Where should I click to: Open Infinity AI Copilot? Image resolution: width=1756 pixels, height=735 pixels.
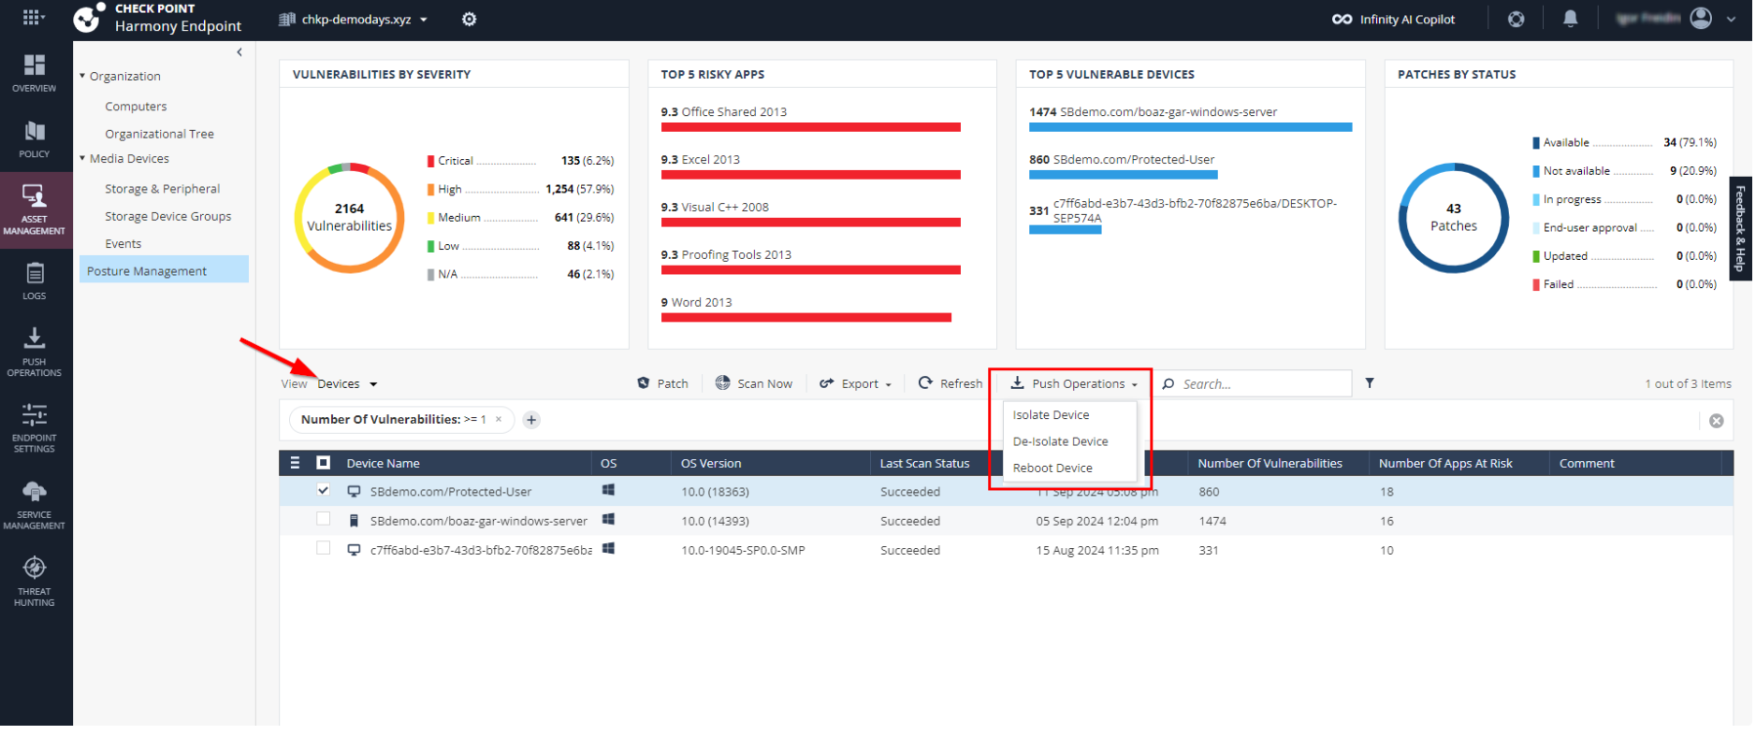[1394, 19]
